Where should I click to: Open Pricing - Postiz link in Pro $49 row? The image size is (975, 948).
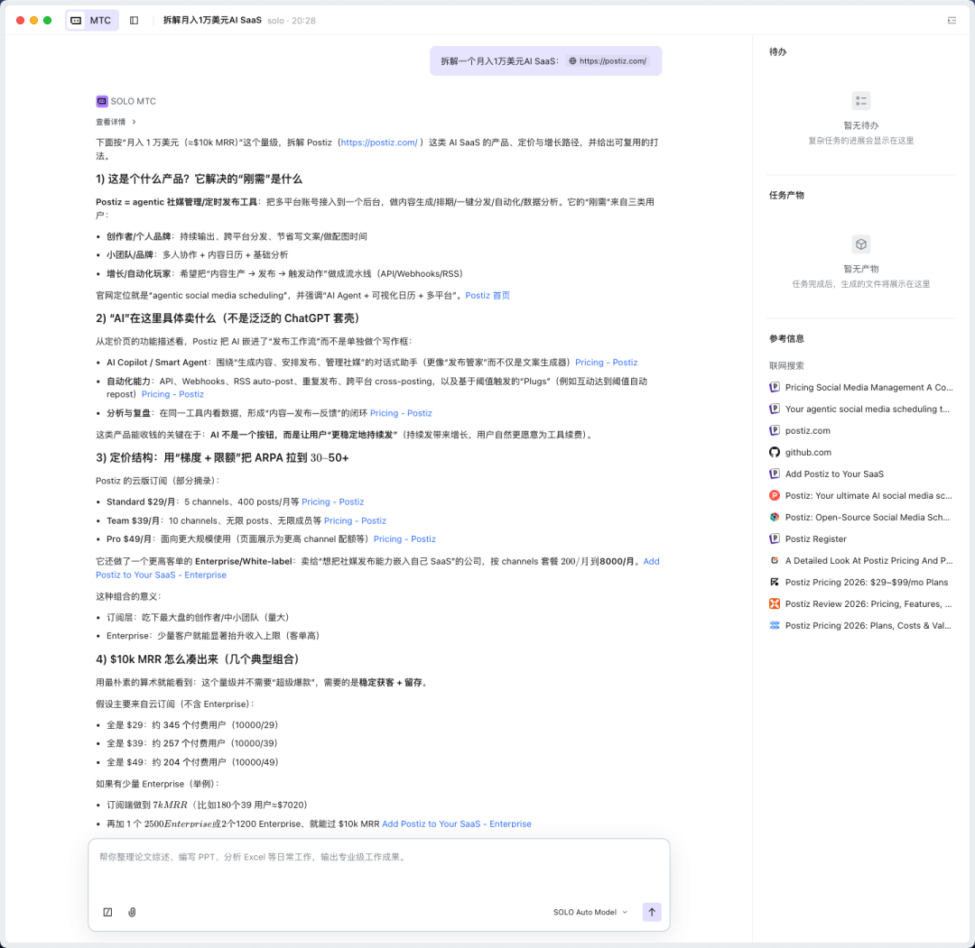(x=404, y=538)
